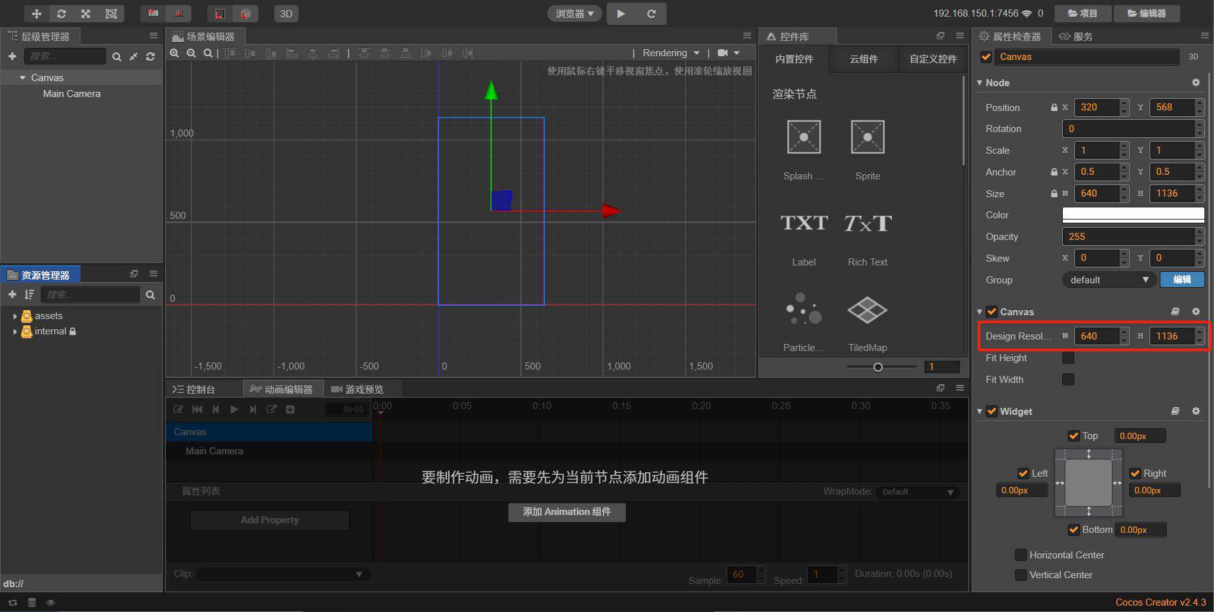Uncheck the Widget Top alignment checkbox

pyautogui.click(x=1074, y=436)
